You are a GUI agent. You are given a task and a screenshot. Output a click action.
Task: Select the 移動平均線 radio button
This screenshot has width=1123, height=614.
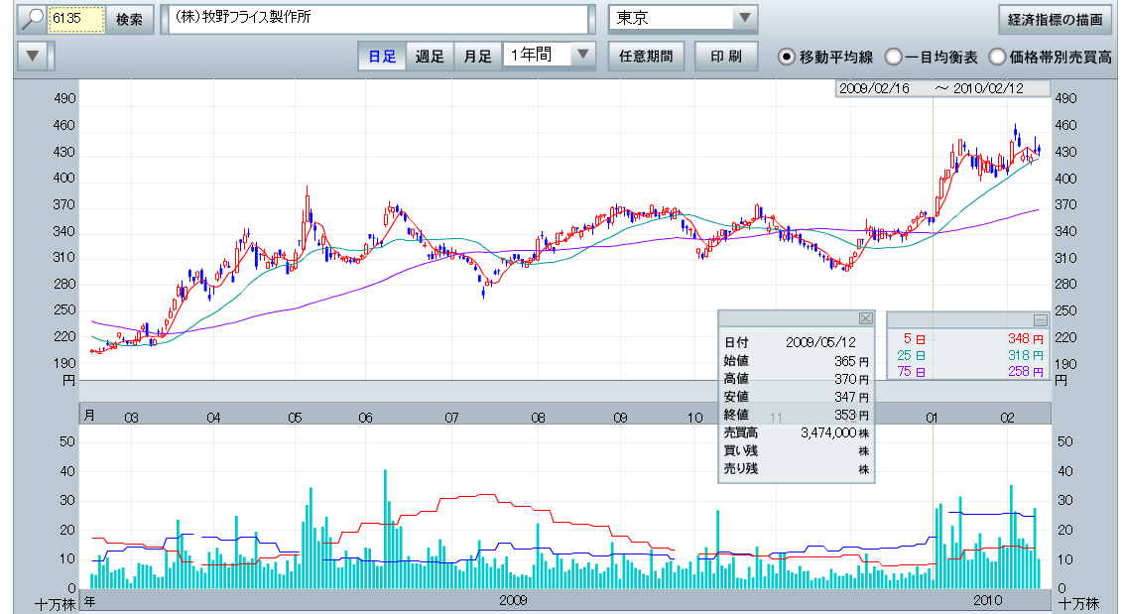(787, 57)
